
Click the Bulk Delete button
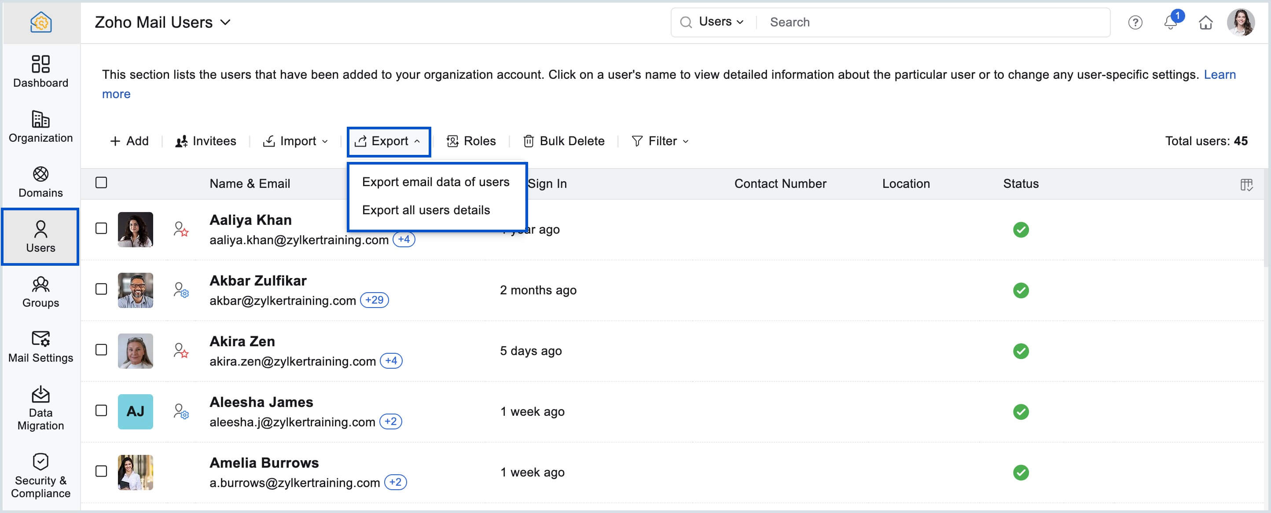(x=563, y=141)
